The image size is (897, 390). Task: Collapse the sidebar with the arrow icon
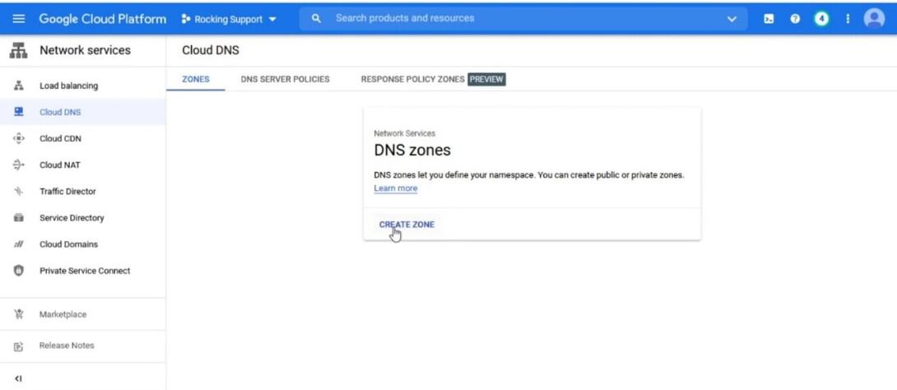click(x=18, y=378)
